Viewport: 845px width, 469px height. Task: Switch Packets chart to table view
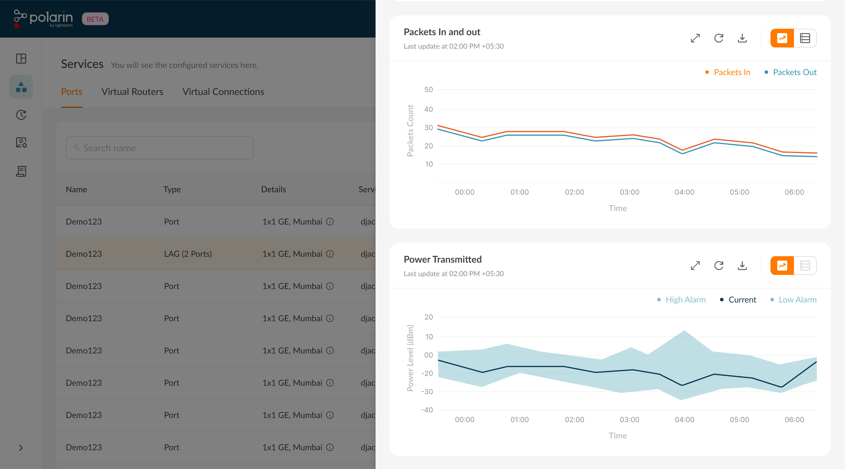tap(805, 38)
